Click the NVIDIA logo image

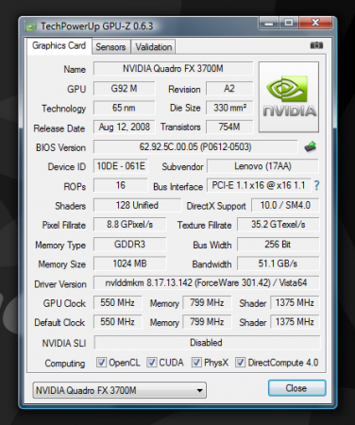click(289, 96)
